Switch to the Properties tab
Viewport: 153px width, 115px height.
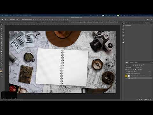[x=147, y=23]
